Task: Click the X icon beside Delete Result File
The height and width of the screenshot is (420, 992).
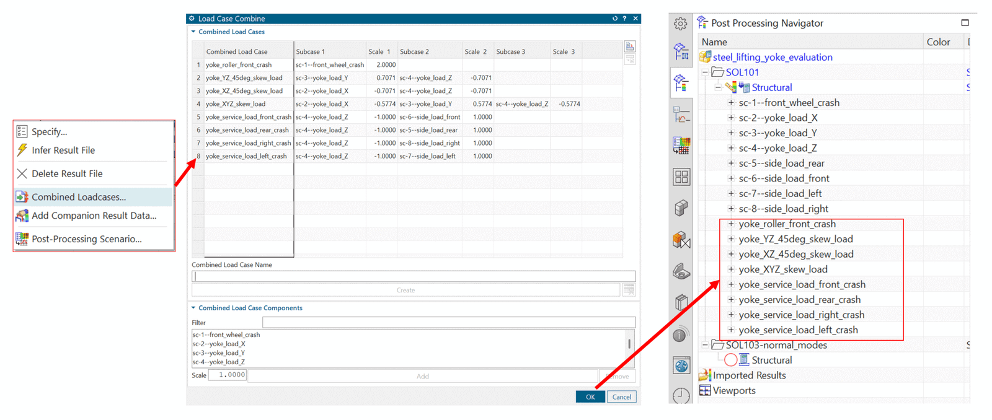Action: (x=22, y=173)
